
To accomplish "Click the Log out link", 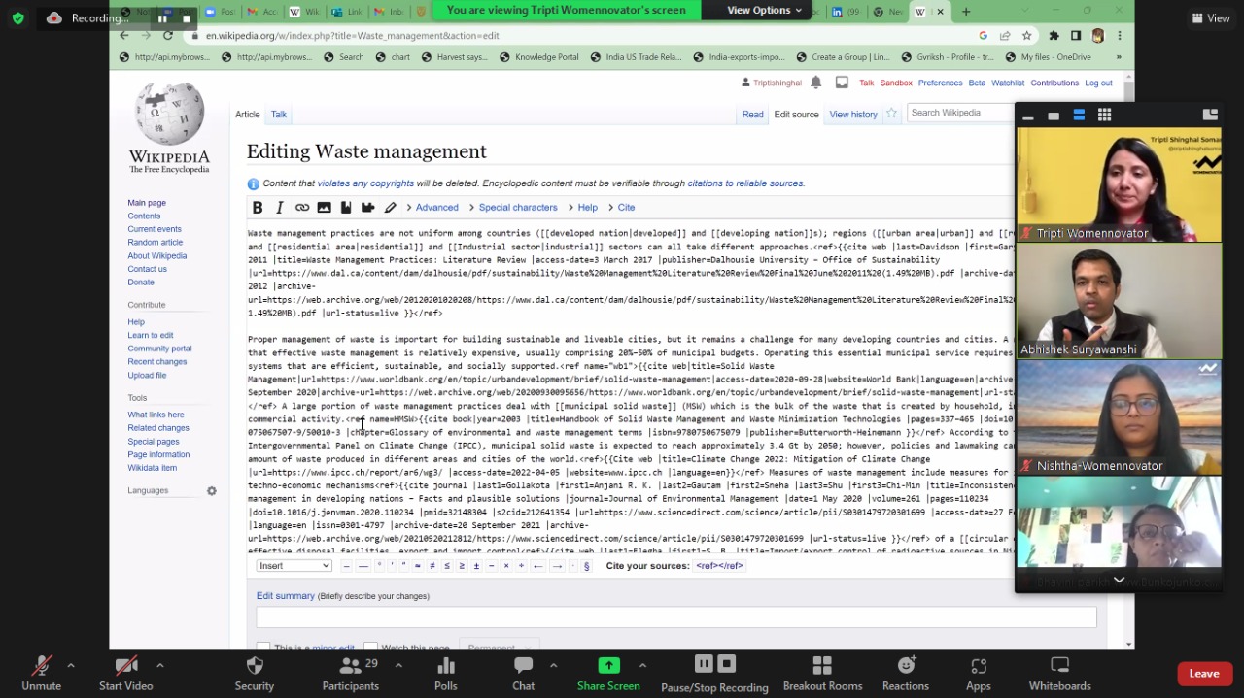I will 1098,83.
